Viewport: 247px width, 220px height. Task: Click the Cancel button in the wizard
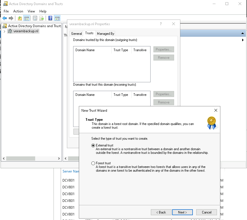point(206,212)
